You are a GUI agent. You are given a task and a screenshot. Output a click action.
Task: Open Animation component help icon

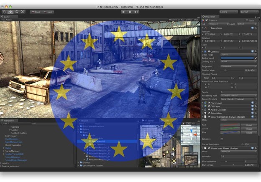(x=253, y=113)
